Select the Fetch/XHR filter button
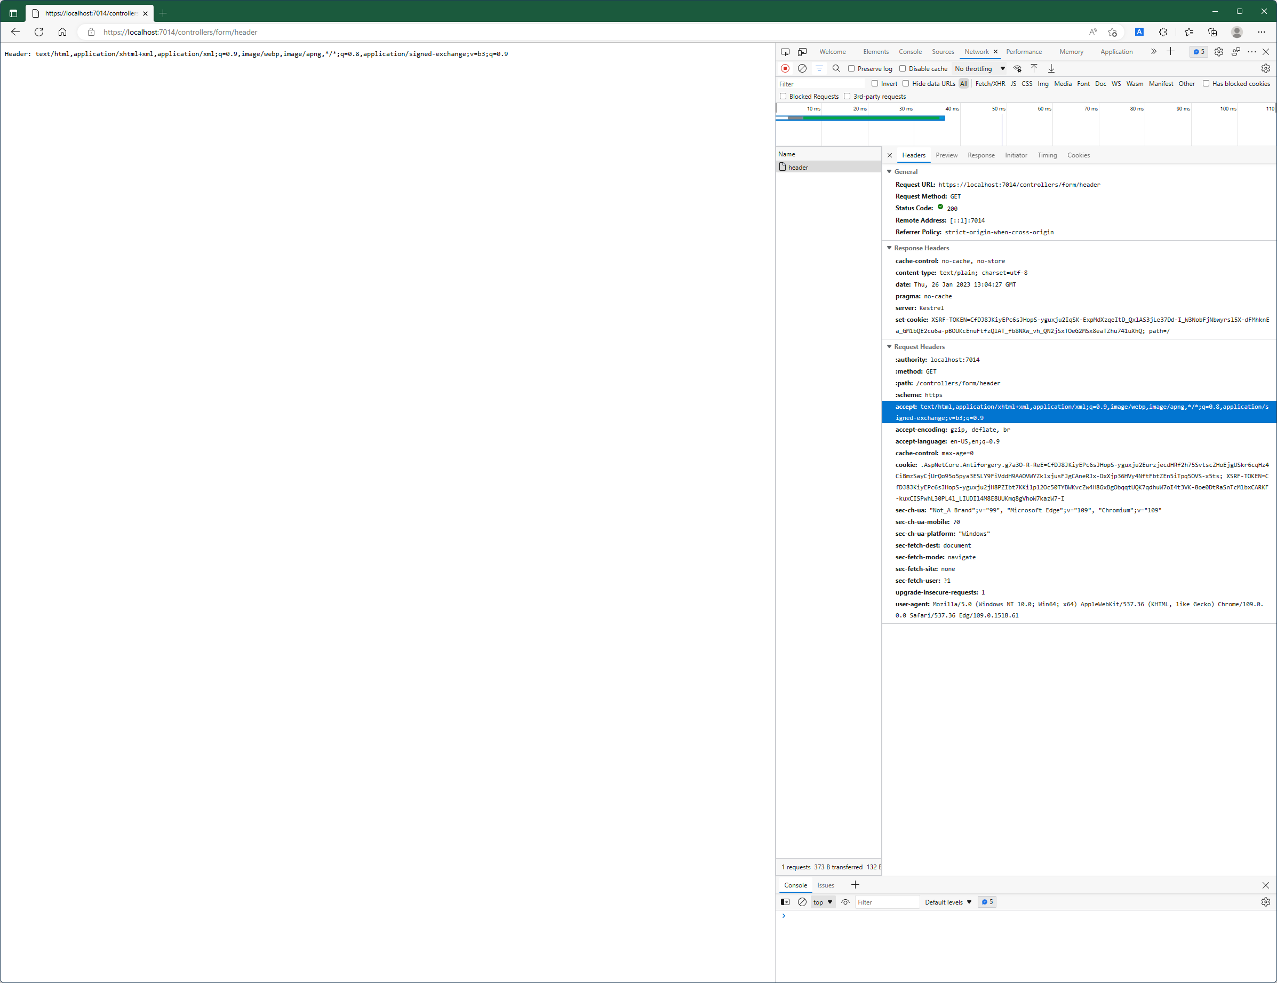The image size is (1277, 983). pos(990,84)
